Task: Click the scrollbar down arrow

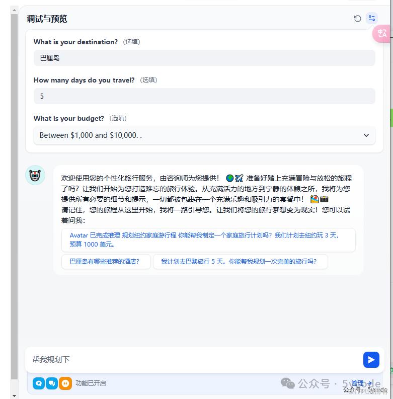Action: tap(14, 395)
